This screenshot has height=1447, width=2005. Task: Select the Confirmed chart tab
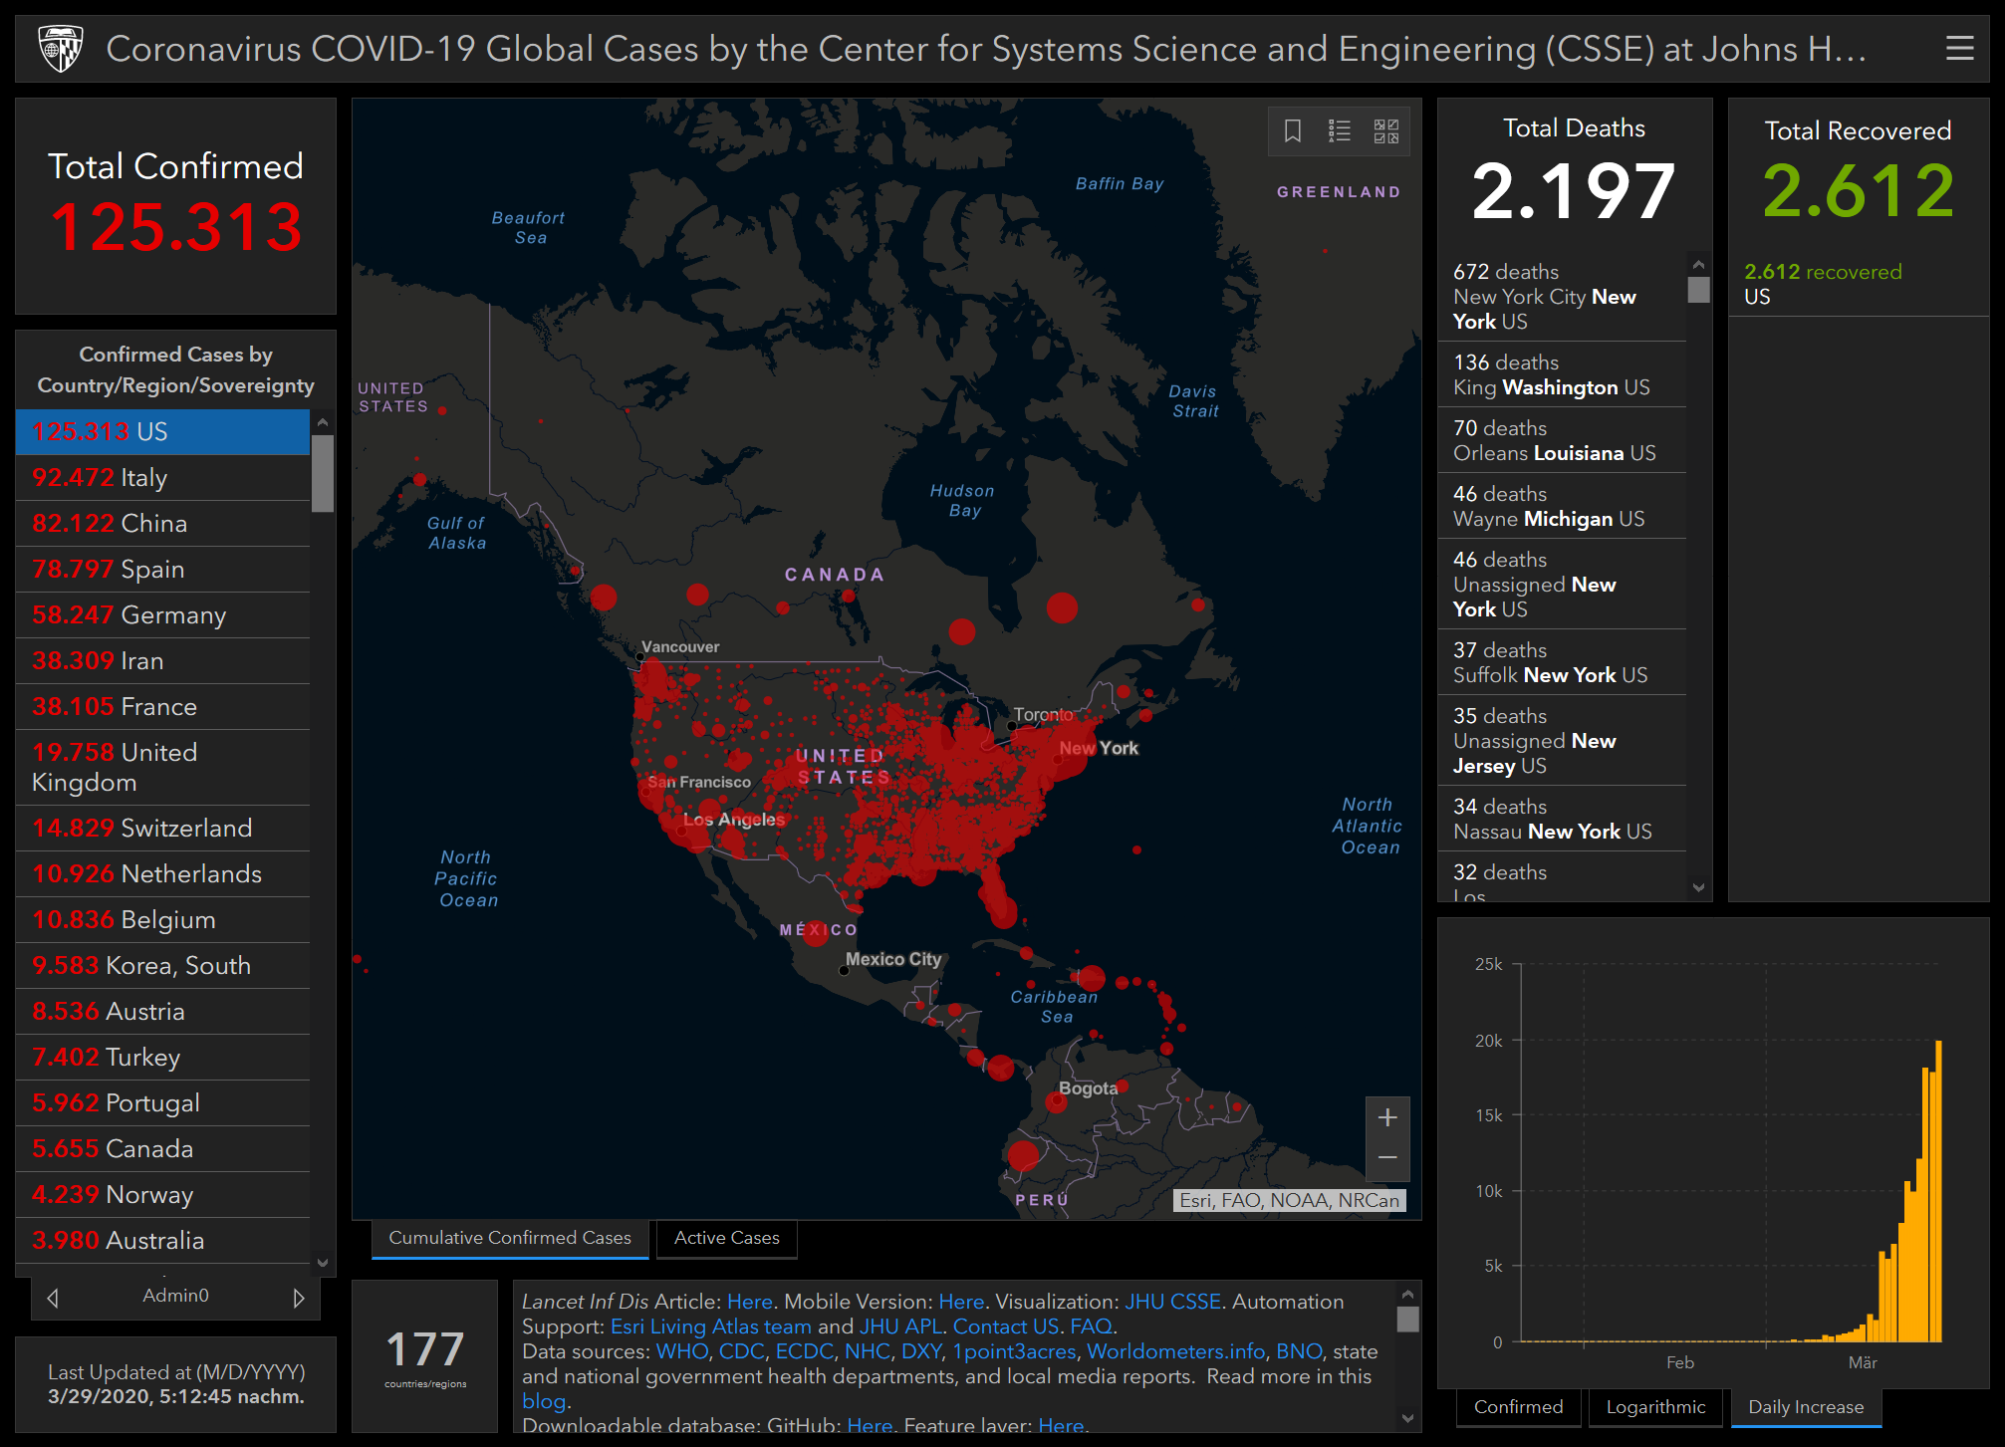click(1518, 1407)
